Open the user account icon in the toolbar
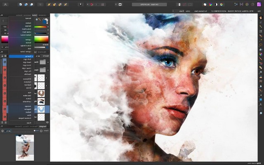Screen dimensions: 264x165 (5, 5)
